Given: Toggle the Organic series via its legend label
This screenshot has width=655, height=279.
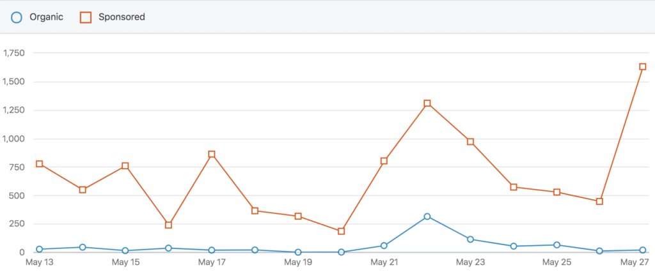Looking at the screenshot, I should click(46, 17).
